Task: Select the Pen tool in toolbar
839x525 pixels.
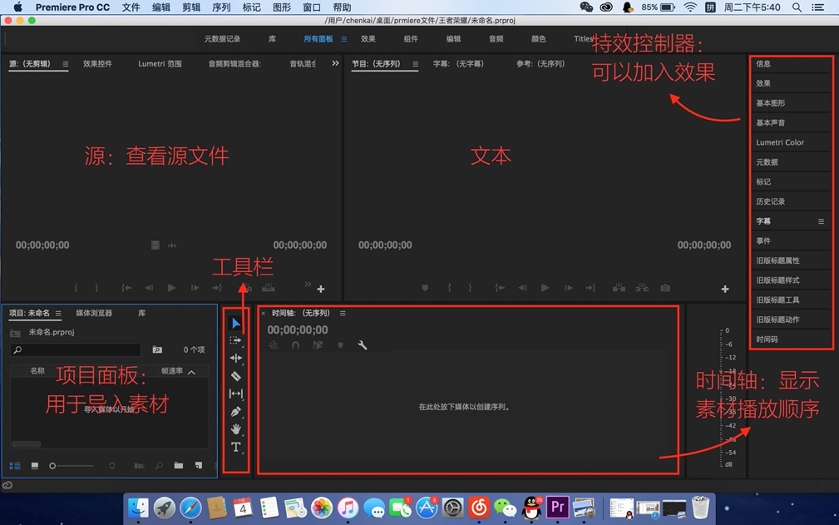Action: pos(236,412)
